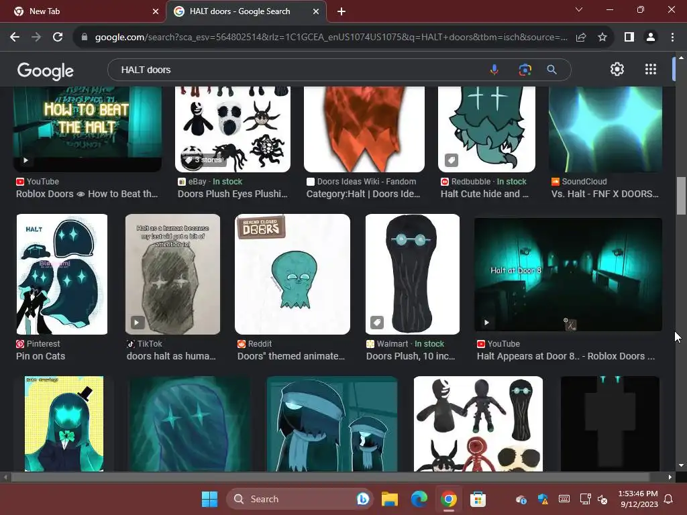Click play icon on Halt at Door 8 video
The height and width of the screenshot is (515, 687).
point(486,323)
